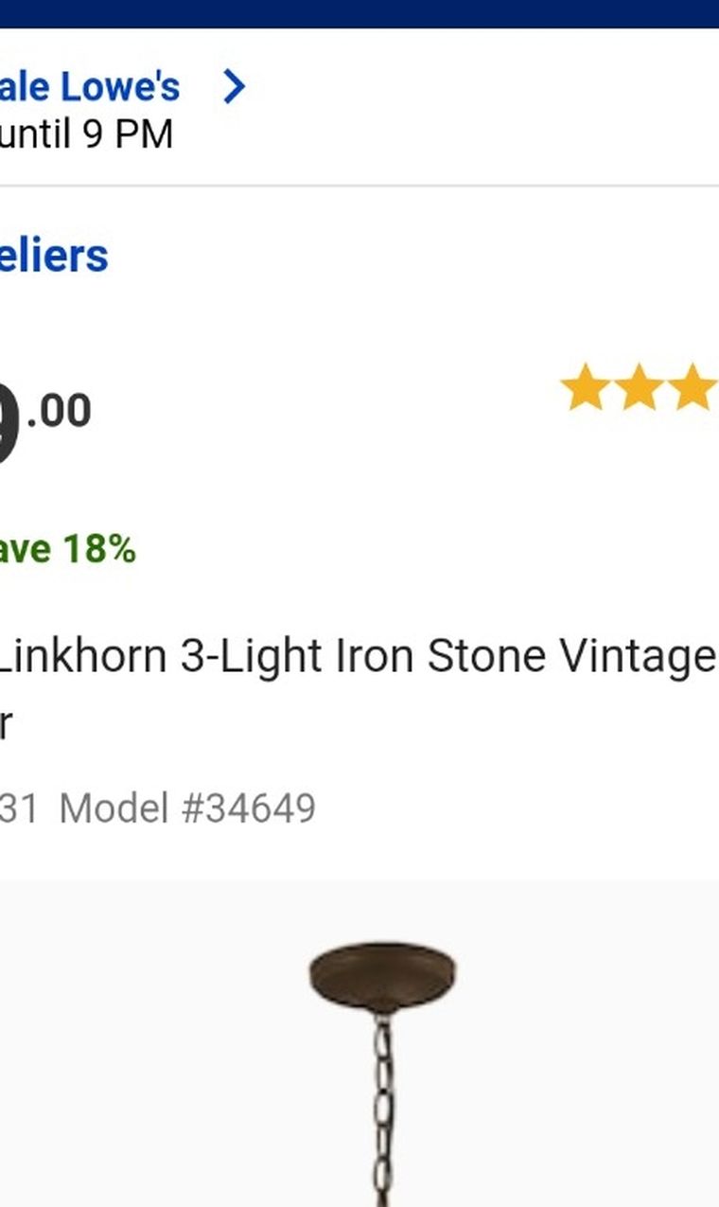
Task: Open the Chandeliers breadcrumb link
Action: point(54,256)
